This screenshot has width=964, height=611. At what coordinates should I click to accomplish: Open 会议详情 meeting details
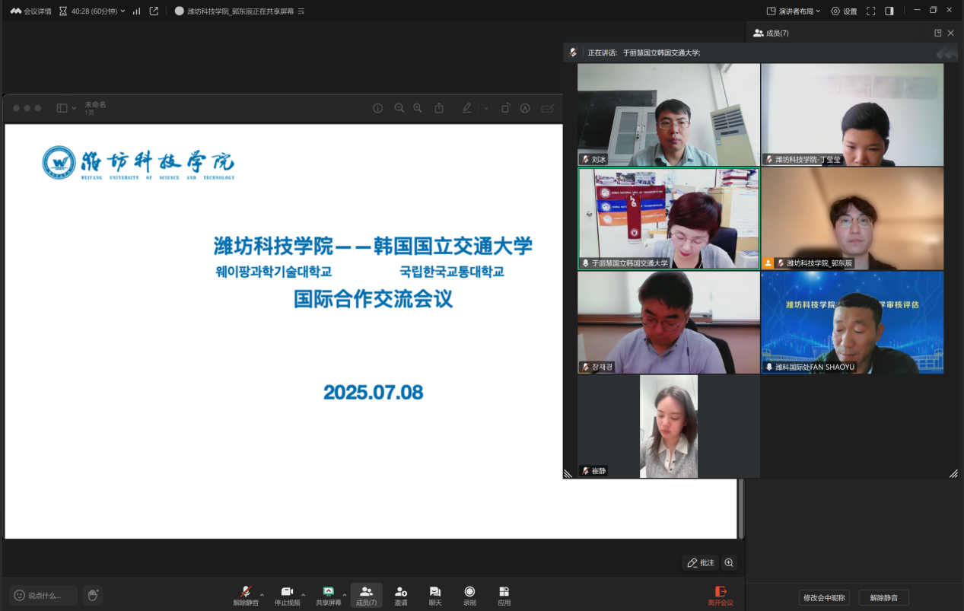(x=31, y=11)
